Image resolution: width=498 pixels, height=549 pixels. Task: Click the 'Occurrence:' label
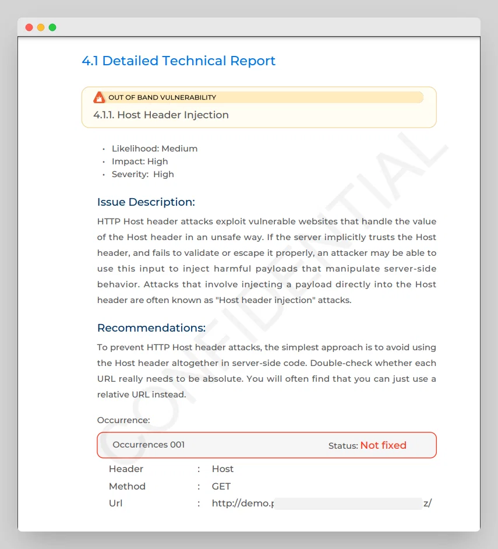pos(123,420)
